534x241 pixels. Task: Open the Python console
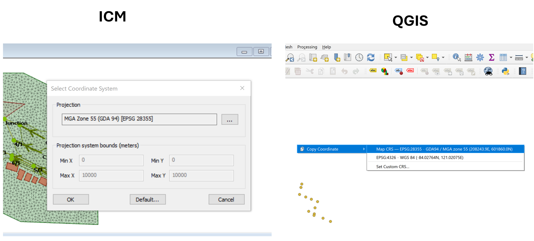click(x=506, y=71)
